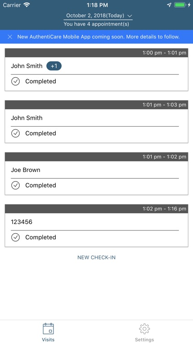The image size is (193, 343).
Task: Expand the October 2, 2018 date dropdown chevron
Action: tap(129, 16)
